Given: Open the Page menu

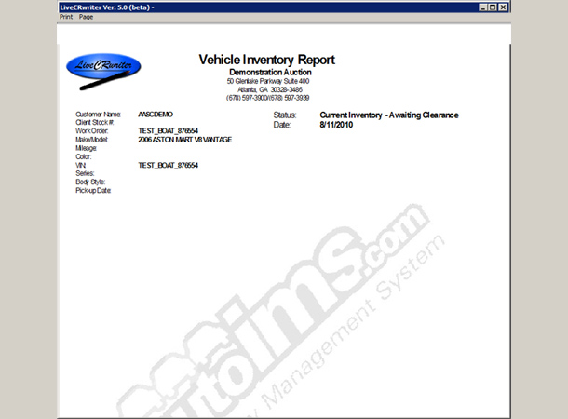Looking at the screenshot, I should 86,17.
